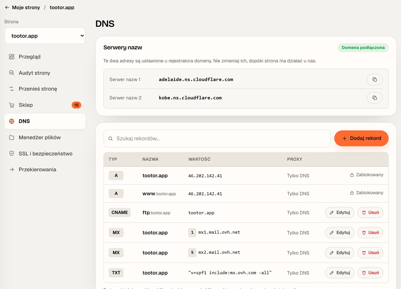The width and height of the screenshot is (401, 289).
Task: Go to the Audyt strony section
Action: coord(45,73)
